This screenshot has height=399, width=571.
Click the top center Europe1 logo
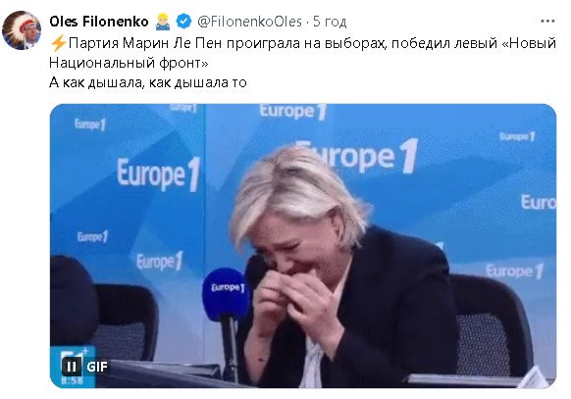pyautogui.click(x=293, y=112)
